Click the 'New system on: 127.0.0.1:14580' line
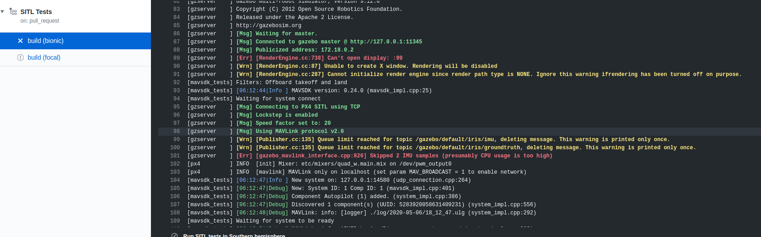 tap(460, 180)
